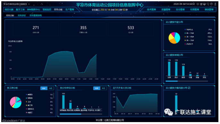Image resolution: width=220 pixels, height=124 pixels.
Task: Open the BIM指挥中心 navigation tab
Action: tap(34, 10)
